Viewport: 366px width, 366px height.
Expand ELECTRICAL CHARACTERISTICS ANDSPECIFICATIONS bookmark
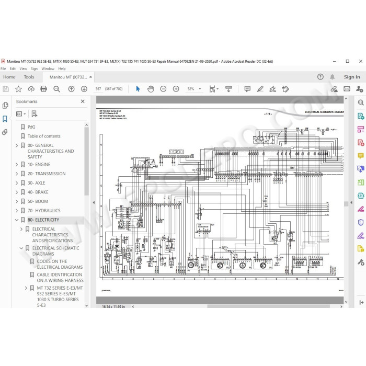pyautogui.click(x=21, y=229)
